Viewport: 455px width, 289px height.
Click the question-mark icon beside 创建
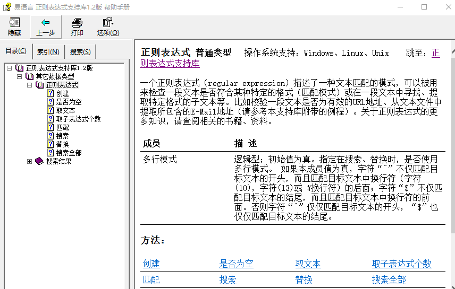point(50,93)
